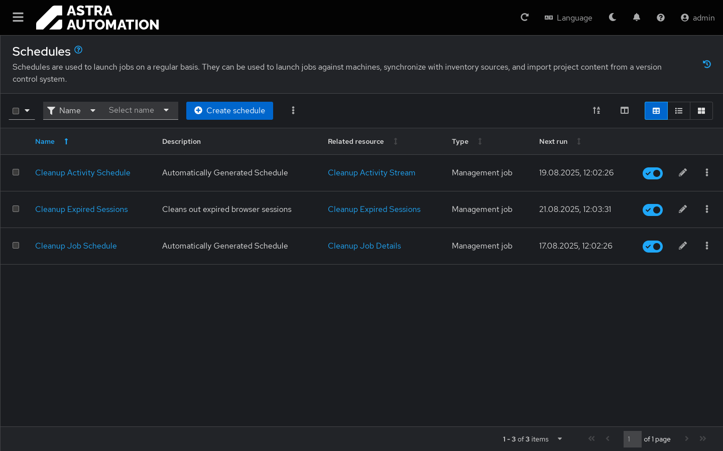This screenshot has height=451, width=723.
Task: Open notifications bell
Action: [x=637, y=18]
